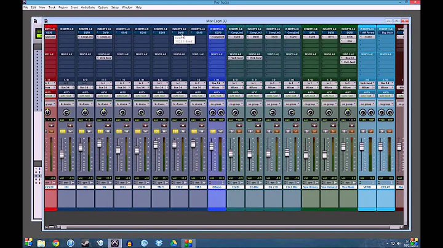Screen dimensions: 443x248
Task: Click the dyn button under the EG Mic fader
Action: pyautogui.click(x=254, y=182)
